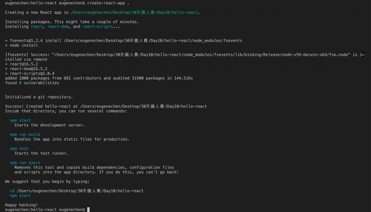
Task: Click the 'fsevents@1.2.4 install' line
Action: click(x=124, y=41)
